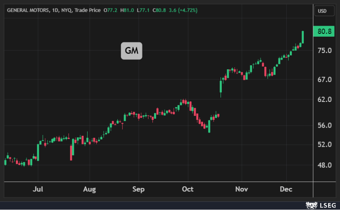This screenshot has height=210, width=340.
Task: Open the 1D interval in chart header
Action: tap(56, 10)
